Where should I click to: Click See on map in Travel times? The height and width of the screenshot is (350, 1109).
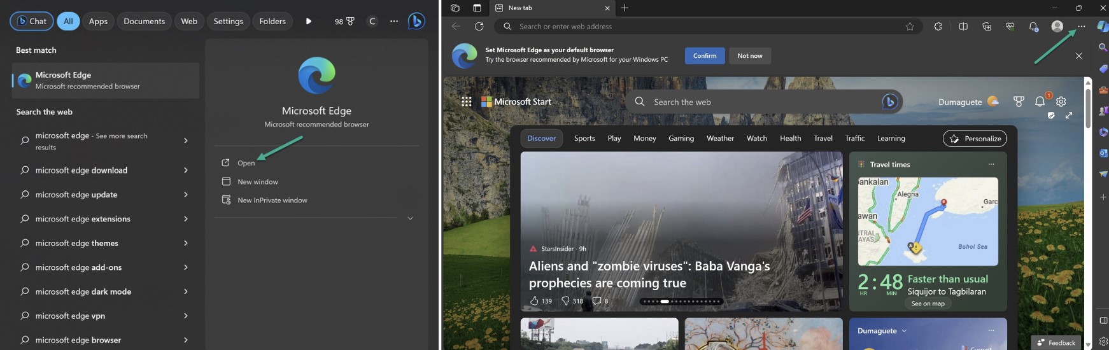coord(928,304)
